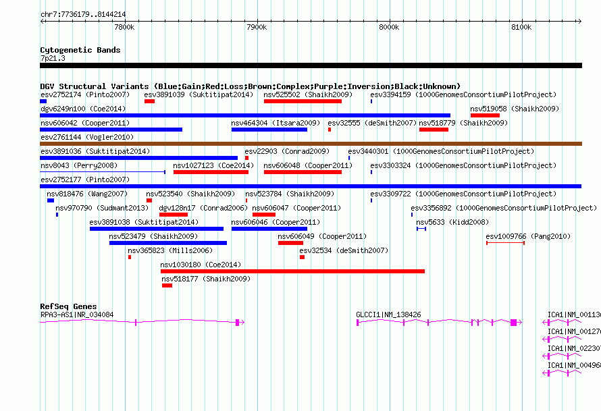This screenshot has width=601, height=411.
Task: Click the nsv523784 (Shaikh2009) label
Action: click(x=290, y=194)
